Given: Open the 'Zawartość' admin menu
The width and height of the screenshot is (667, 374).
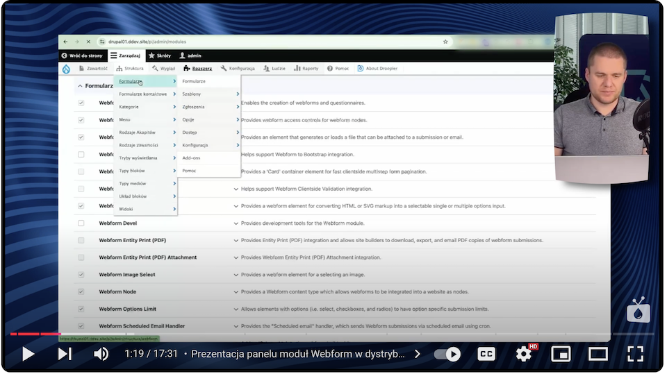Looking at the screenshot, I should pos(93,69).
